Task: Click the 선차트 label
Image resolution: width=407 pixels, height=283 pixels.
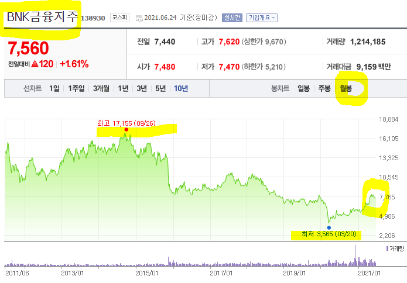Action: pyautogui.click(x=32, y=89)
